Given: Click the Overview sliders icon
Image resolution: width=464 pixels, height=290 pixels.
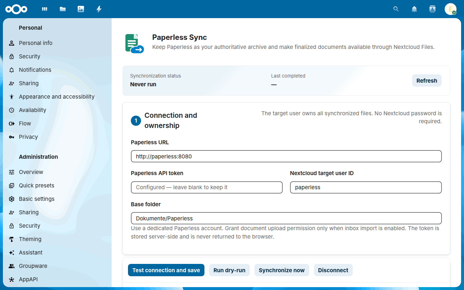Looking at the screenshot, I should pos(12,172).
